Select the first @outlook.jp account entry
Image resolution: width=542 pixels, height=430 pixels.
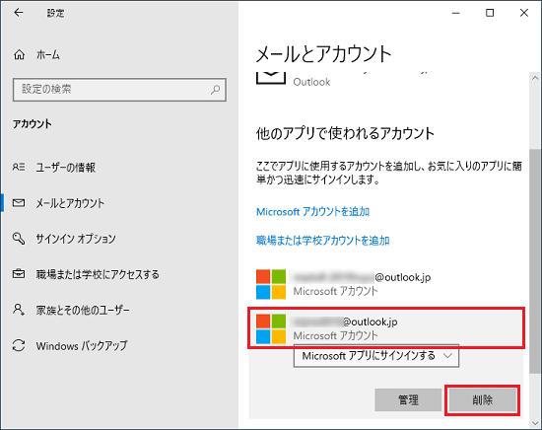tap(386, 284)
